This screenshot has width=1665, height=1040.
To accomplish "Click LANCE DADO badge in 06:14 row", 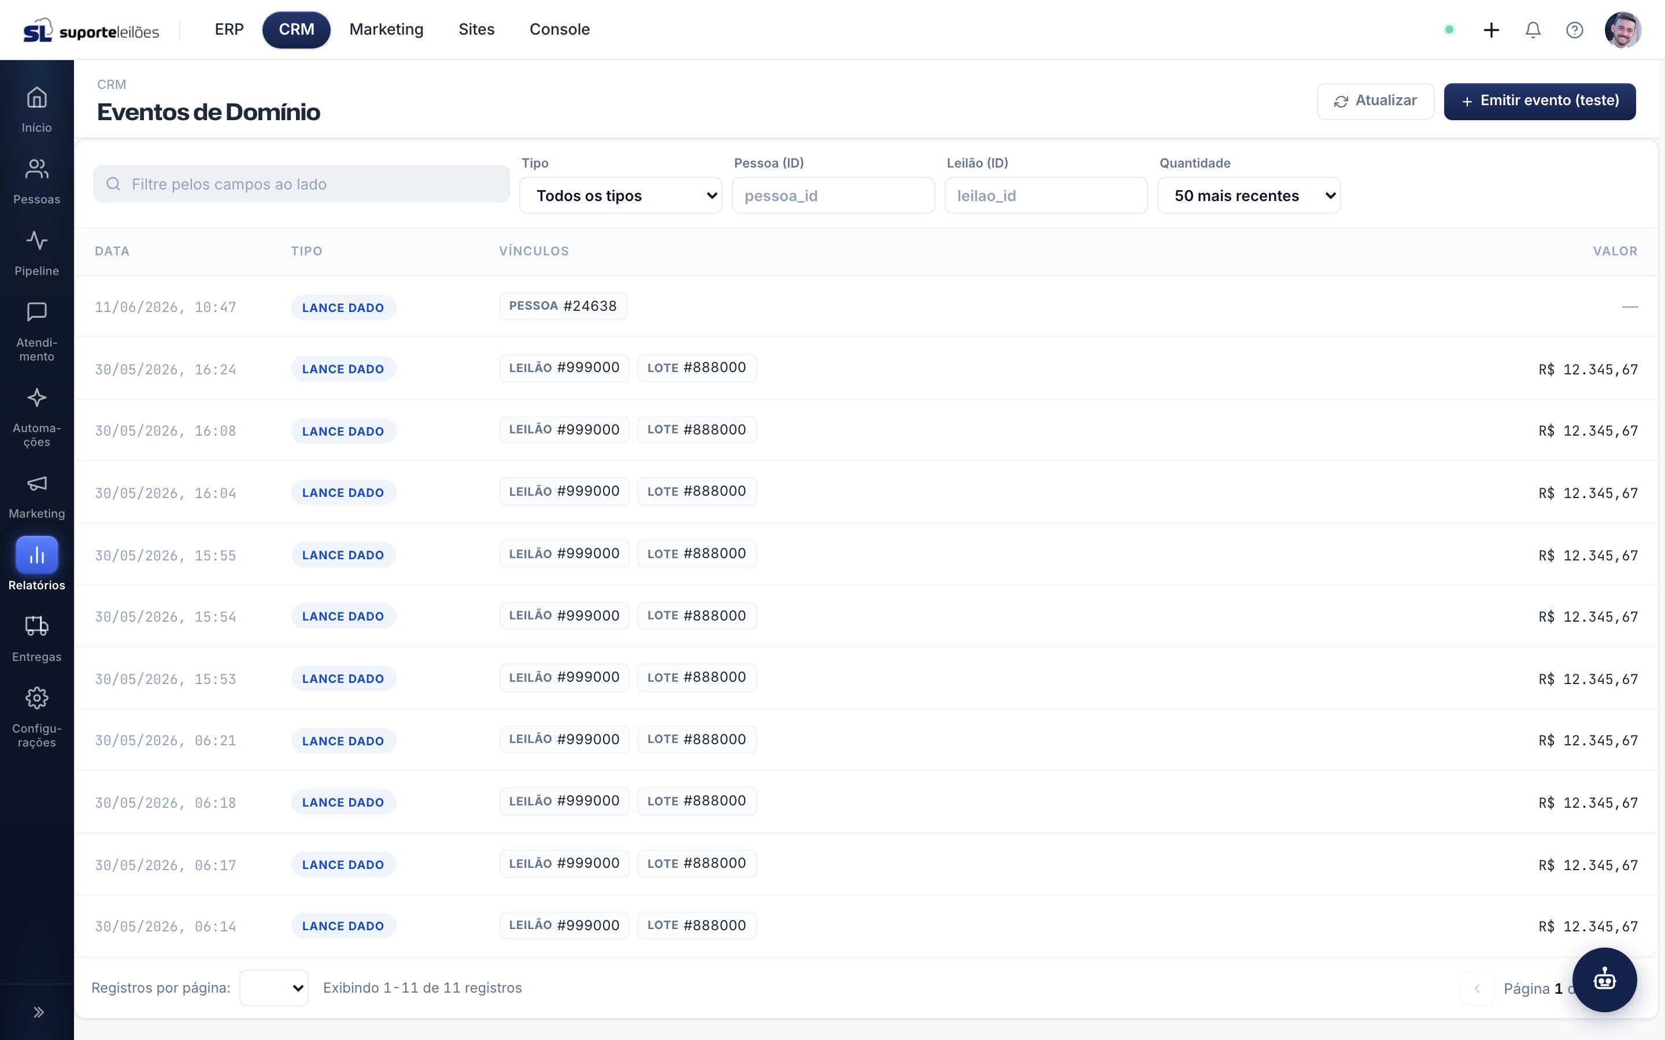I will pyautogui.click(x=343, y=926).
